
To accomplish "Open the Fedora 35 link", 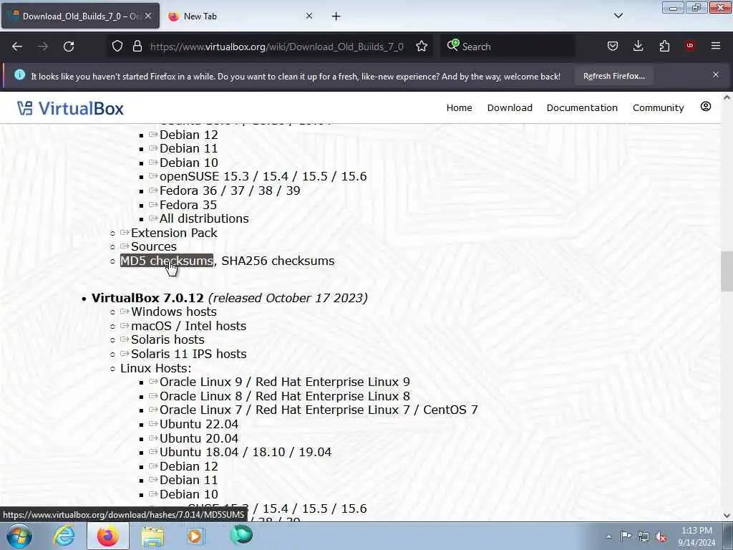I will tap(188, 205).
